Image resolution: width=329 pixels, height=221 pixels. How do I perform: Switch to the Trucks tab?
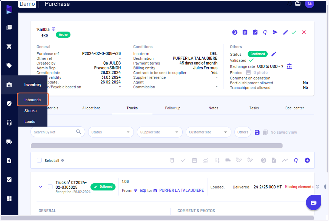(x=132, y=108)
